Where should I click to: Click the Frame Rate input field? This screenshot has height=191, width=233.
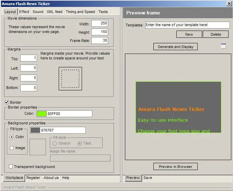[x=100, y=41]
